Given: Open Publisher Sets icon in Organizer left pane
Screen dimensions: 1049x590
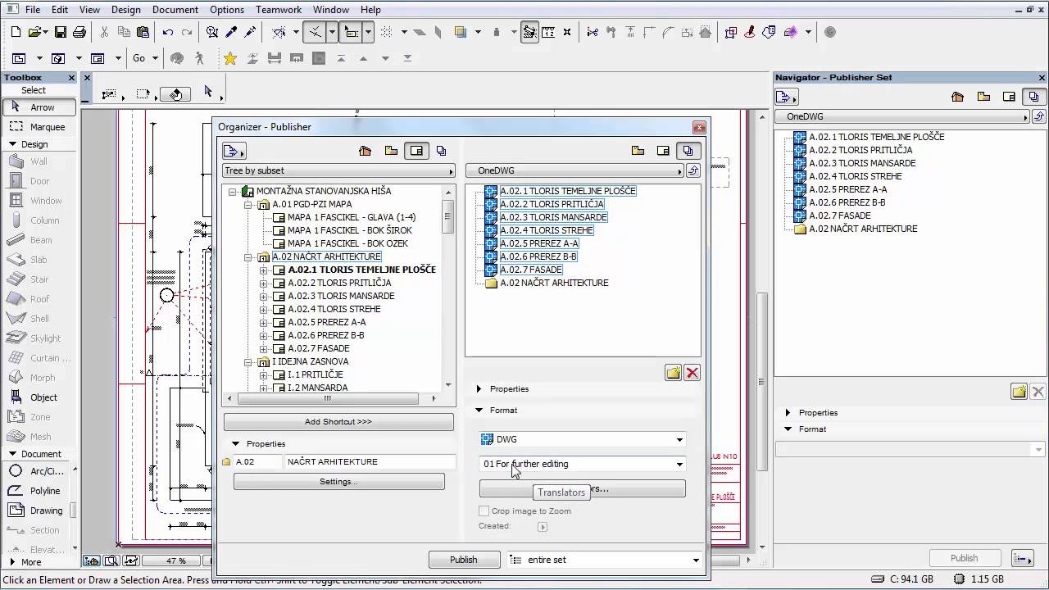Looking at the screenshot, I should (442, 151).
